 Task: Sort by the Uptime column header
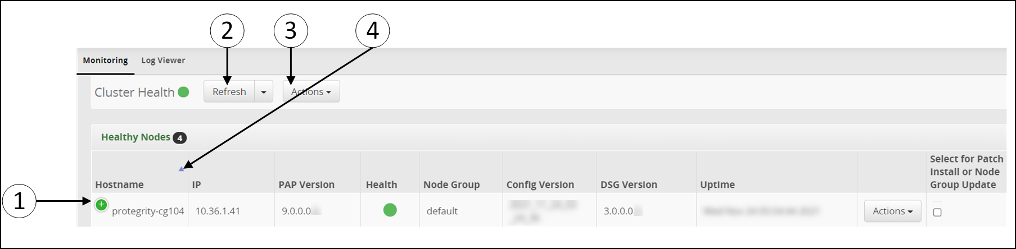(x=717, y=185)
